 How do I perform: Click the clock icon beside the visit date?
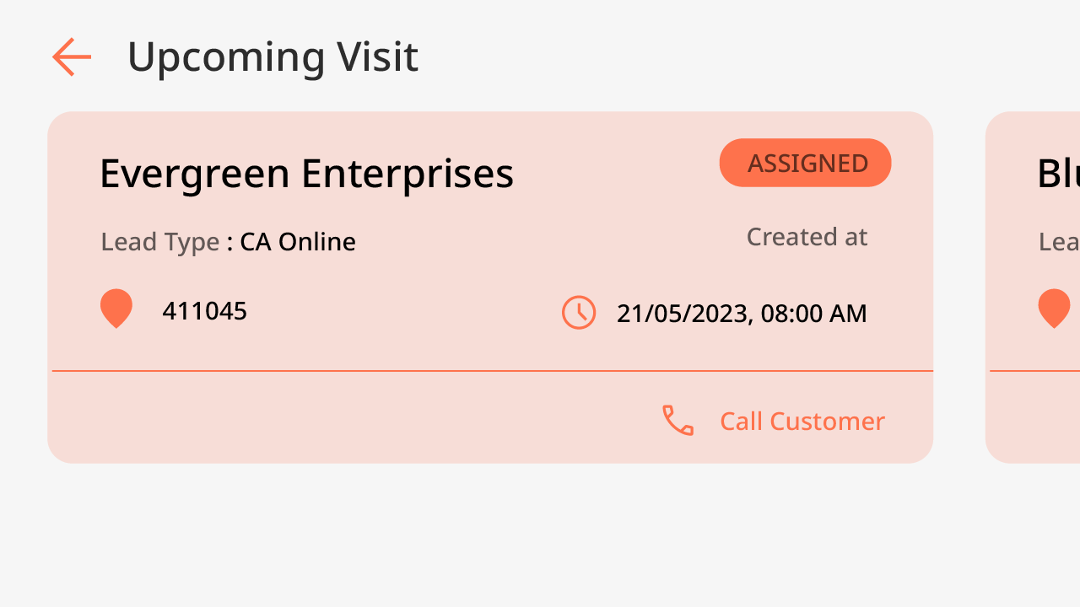[579, 313]
